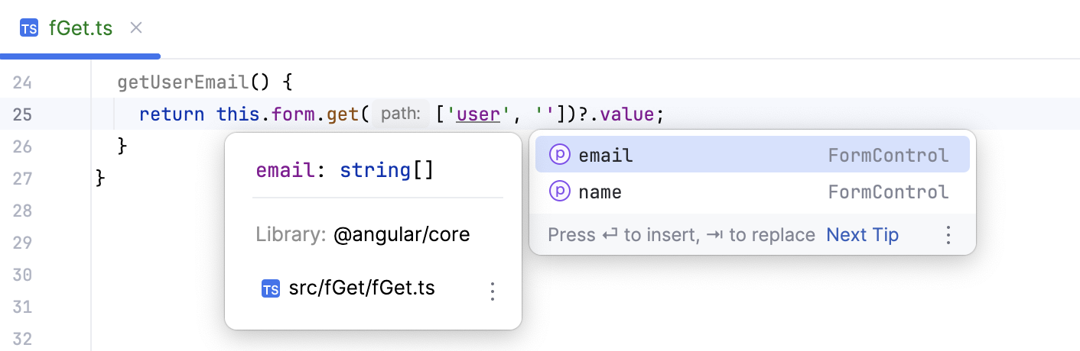The width and height of the screenshot is (1080, 351).
Task: Click the property icon next to name
Action: pyautogui.click(x=560, y=192)
